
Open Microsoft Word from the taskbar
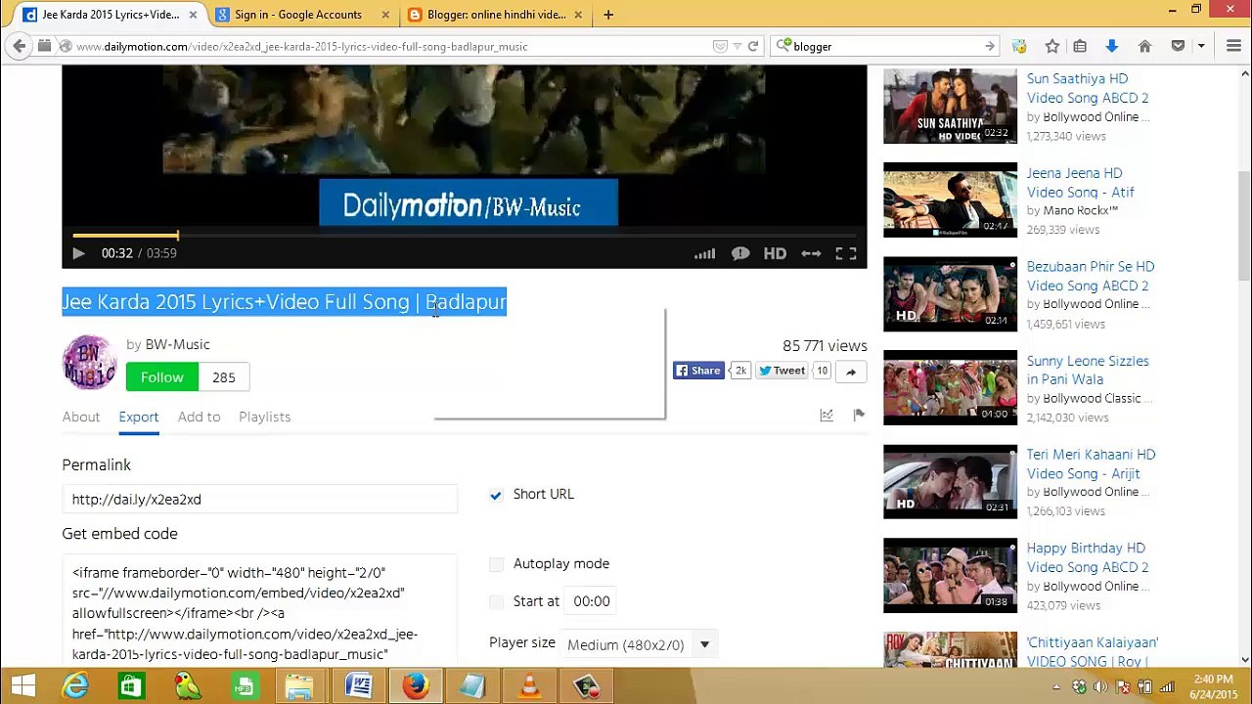coord(358,686)
